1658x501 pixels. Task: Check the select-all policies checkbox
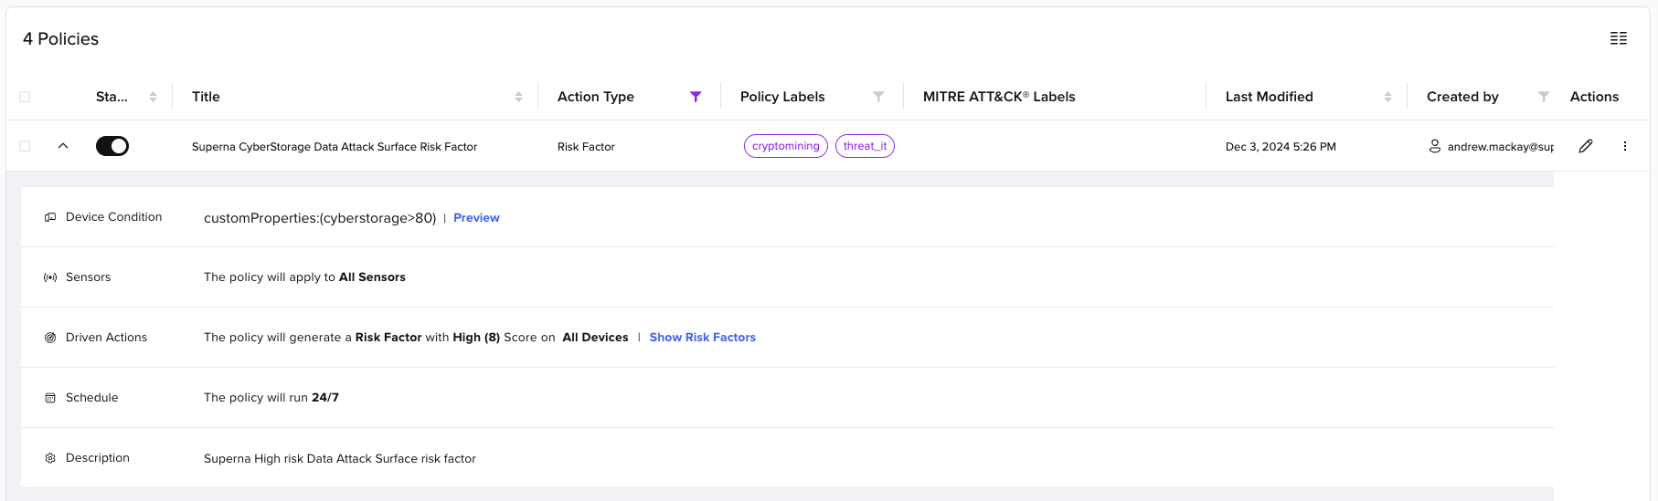tap(25, 97)
